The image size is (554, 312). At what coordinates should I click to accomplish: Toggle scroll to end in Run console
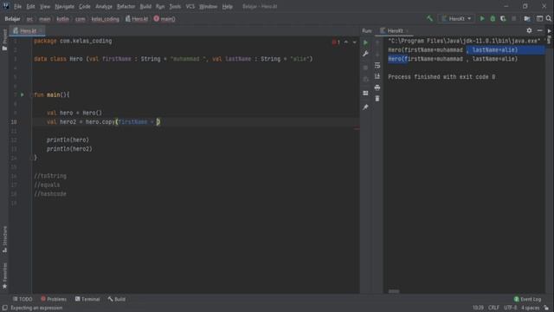pyautogui.click(x=377, y=76)
